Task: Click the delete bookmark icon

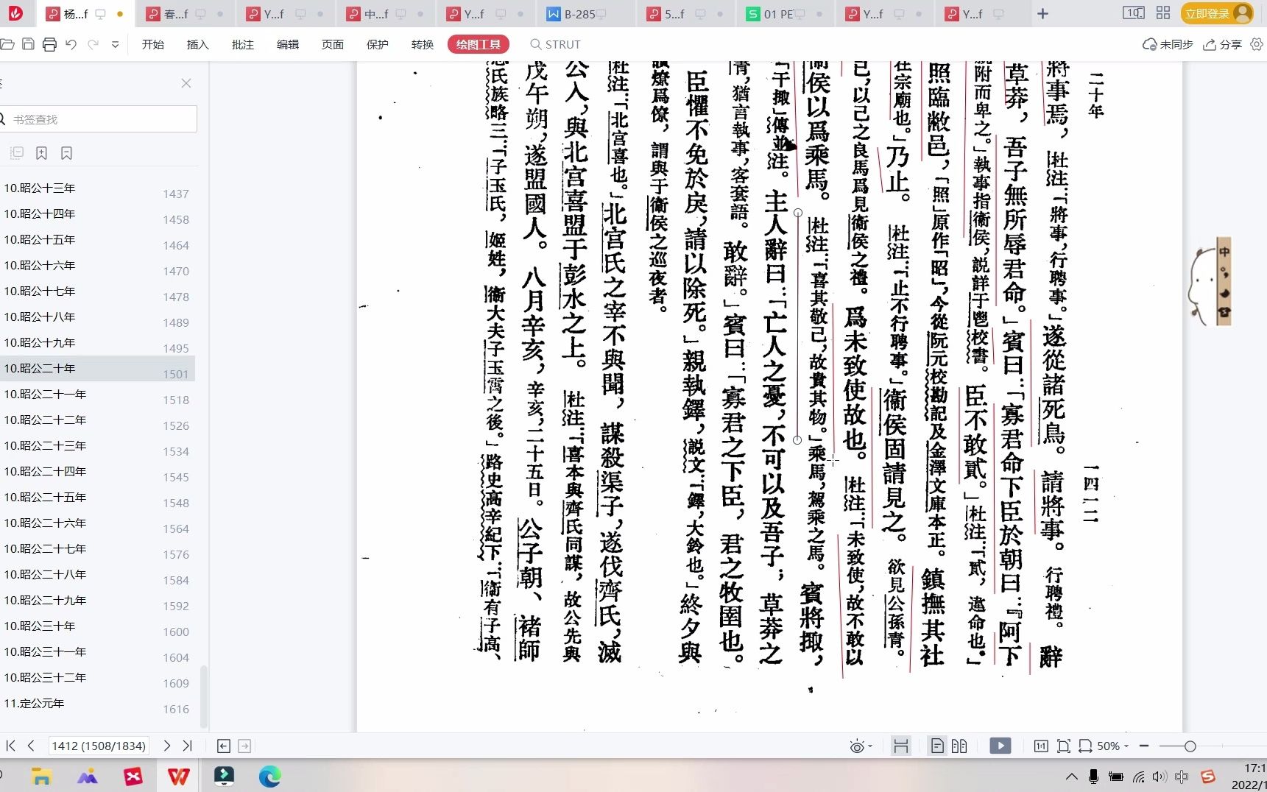Action: pyautogui.click(x=67, y=153)
